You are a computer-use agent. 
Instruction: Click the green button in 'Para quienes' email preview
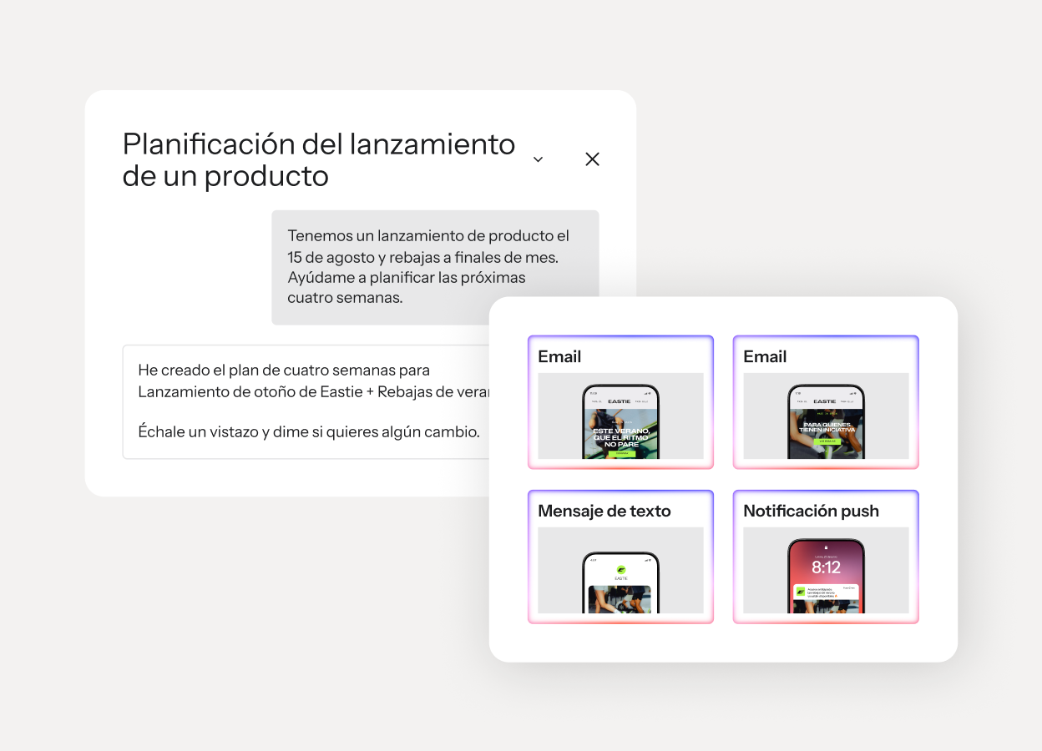click(826, 440)
